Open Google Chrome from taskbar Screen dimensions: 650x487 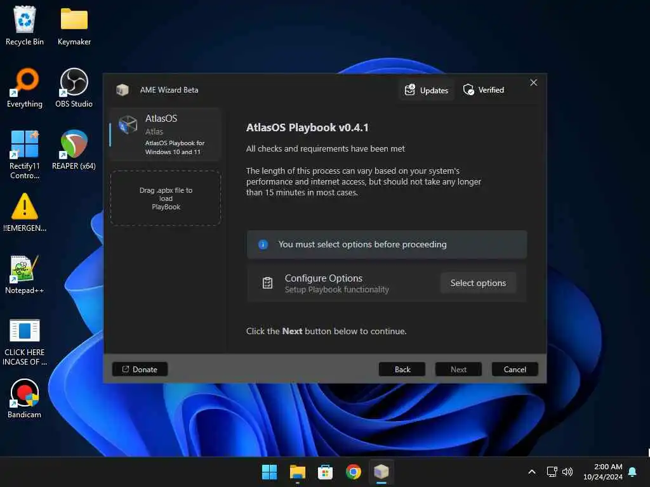pyautogui.click(x=353, y=472)
